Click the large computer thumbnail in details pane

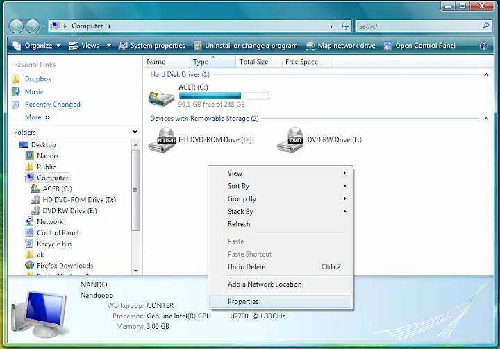pyautogui.click(x=39, y=314)
